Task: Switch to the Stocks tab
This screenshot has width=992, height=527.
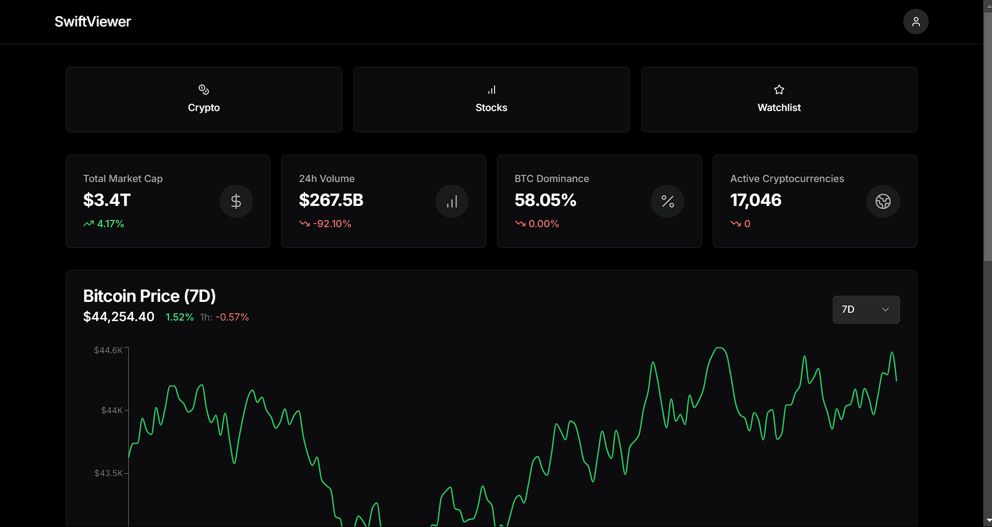Action: 491,100
